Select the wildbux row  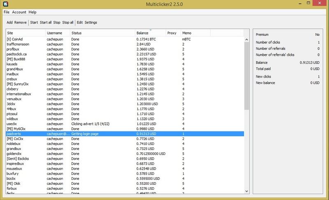(125, 119)
